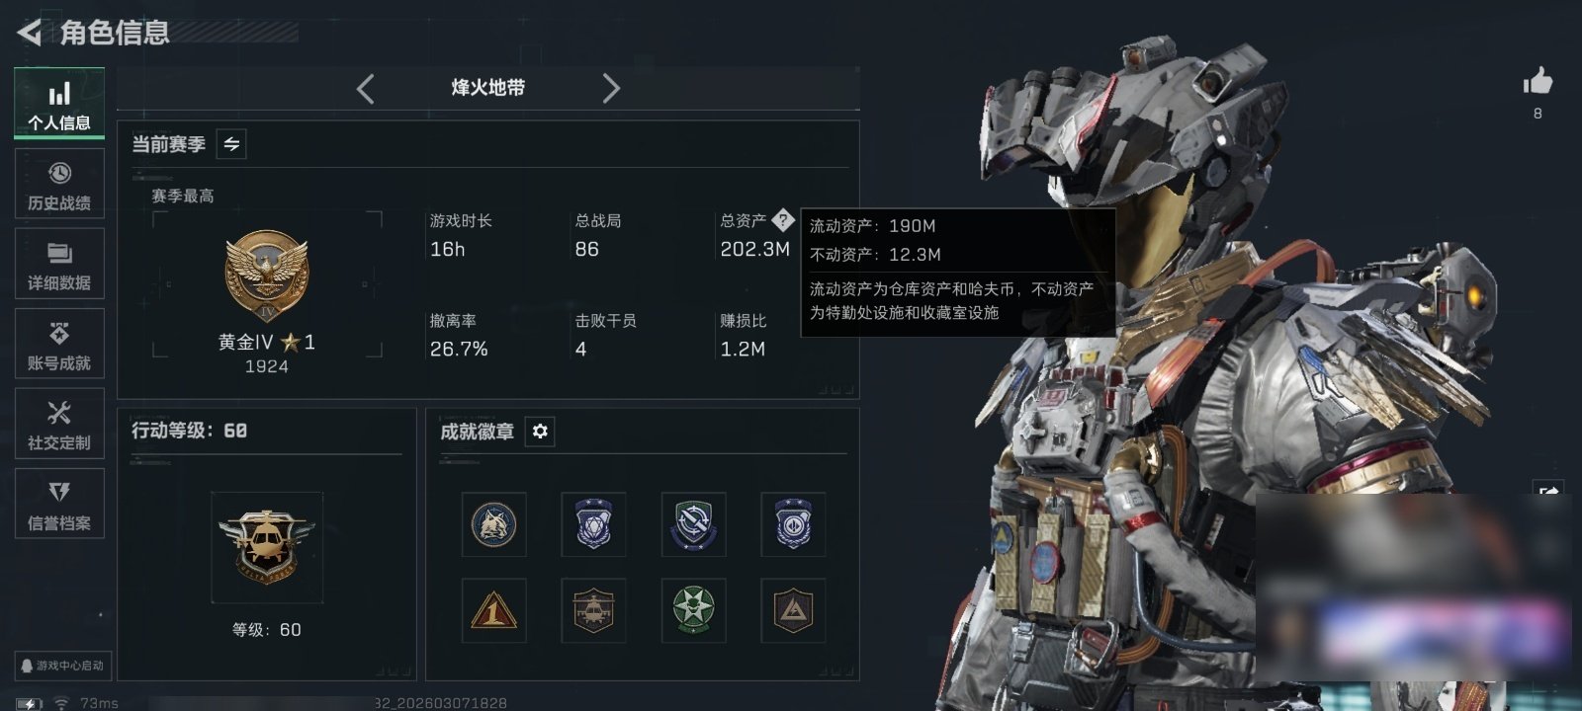The height and width of the screenshot is (711, 1582).
Task: Open 成就徽章 gear settings
Action: click(540, 432)
